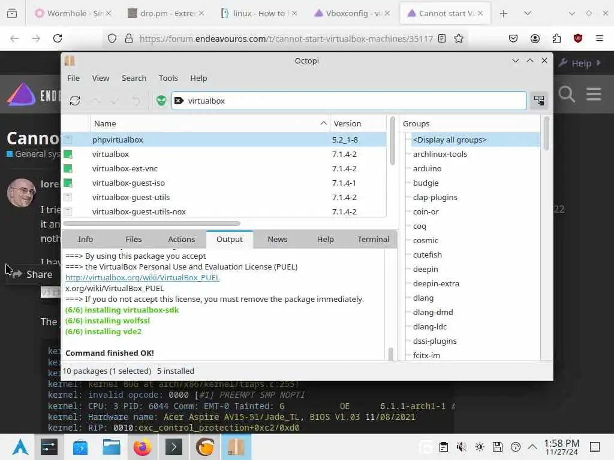This screenshot has height=460, width=614.
Task: Click the Octopi sync database refresh icon
Action: [75, 101]
